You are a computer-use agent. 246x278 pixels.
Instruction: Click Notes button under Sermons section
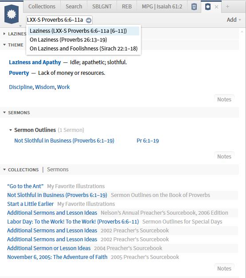pyautogui.click(x=224, y=156)
